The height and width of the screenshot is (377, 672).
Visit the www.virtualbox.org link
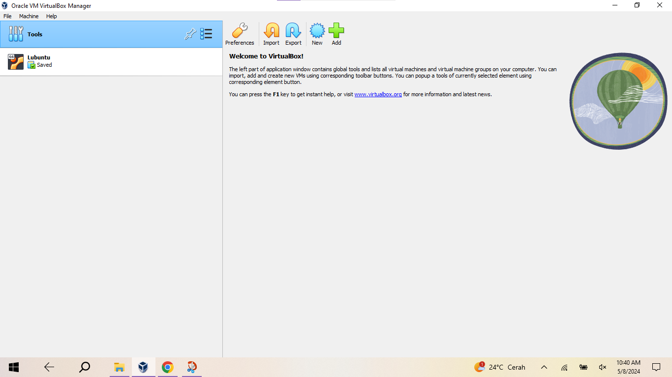378,94
